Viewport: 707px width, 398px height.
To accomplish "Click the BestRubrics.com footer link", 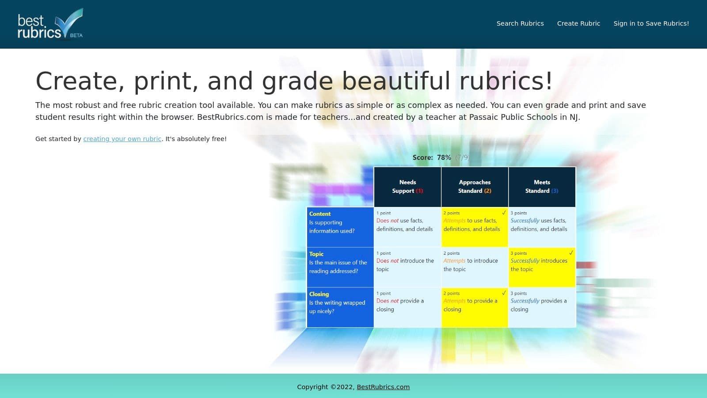I will tap(383, 387).
